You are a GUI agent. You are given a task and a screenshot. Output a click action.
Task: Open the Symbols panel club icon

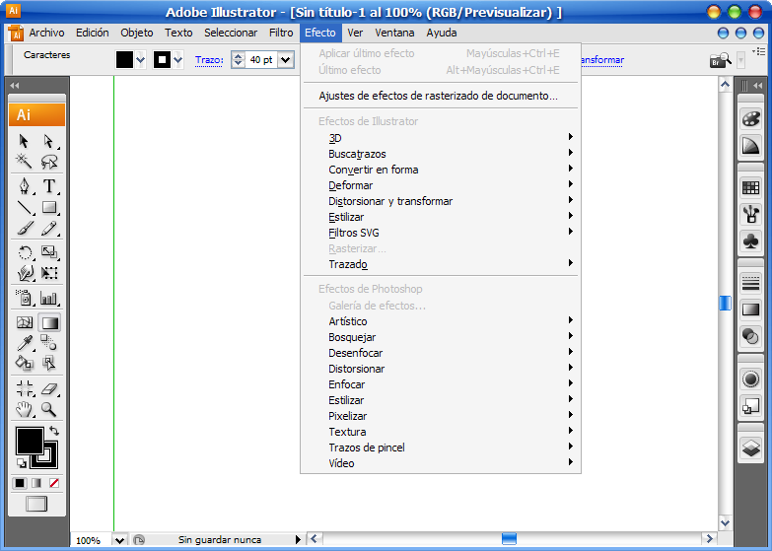coord(750,241)
